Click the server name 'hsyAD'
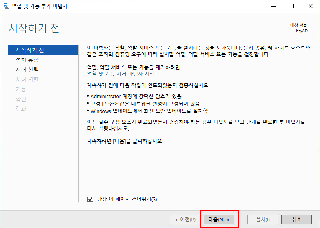Screen dimensions: 320x228 [302, 31]
